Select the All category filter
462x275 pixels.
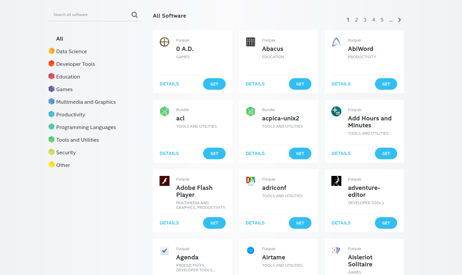point(60,39)
